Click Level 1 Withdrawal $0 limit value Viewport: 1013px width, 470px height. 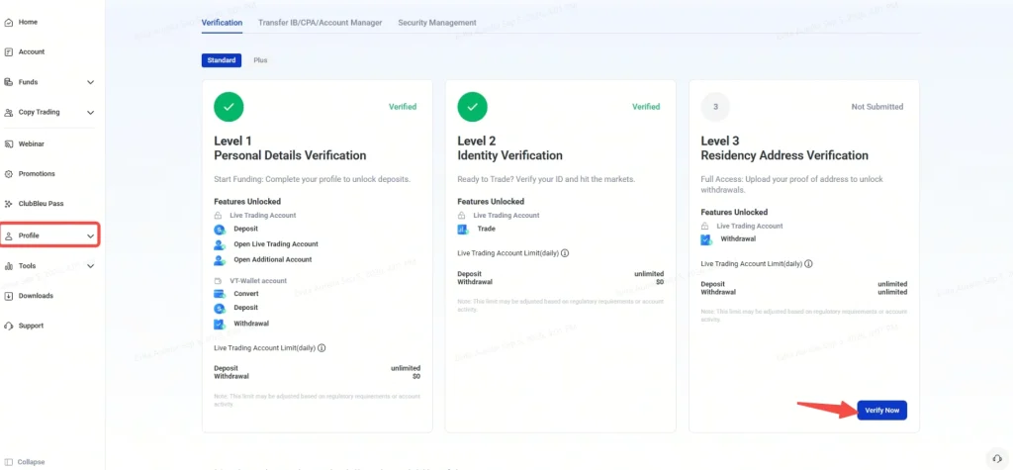[x=416, y=376]
